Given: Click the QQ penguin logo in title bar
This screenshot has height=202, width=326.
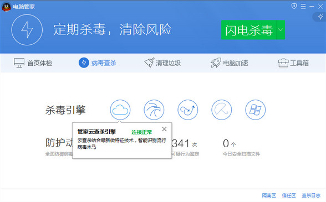Looking at the screenshot, I should pos(6,7).
